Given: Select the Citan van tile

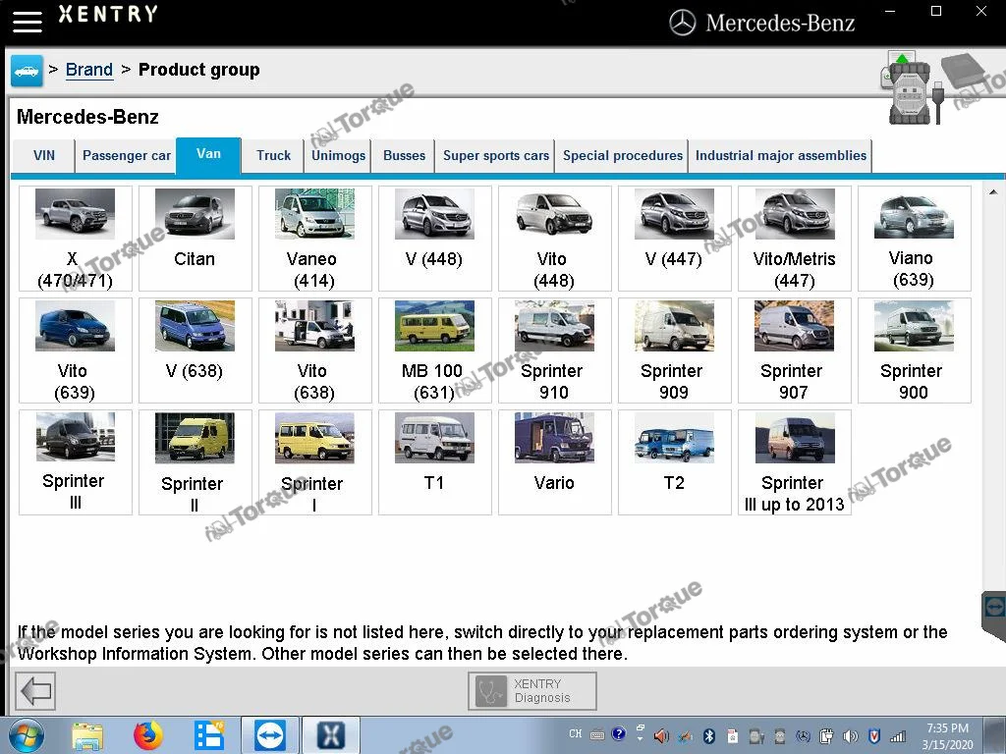Looking at the screenshot, I should pyautogui.click(x=195, y=239).
